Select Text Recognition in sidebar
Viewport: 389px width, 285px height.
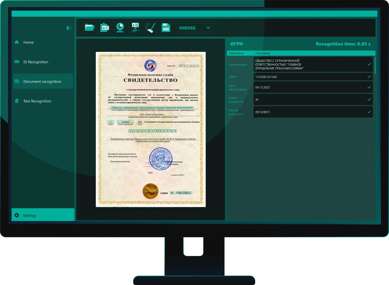37,101
